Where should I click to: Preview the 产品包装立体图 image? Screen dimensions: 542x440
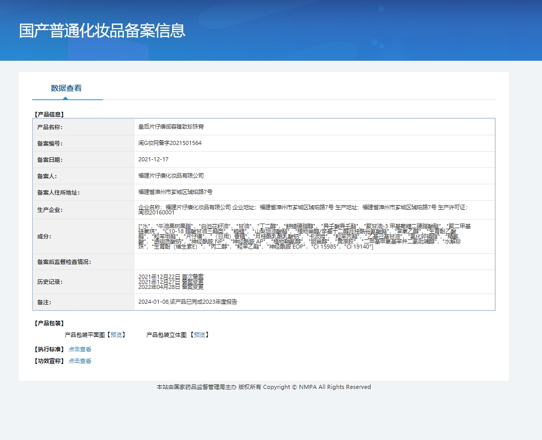coord(200,335)
